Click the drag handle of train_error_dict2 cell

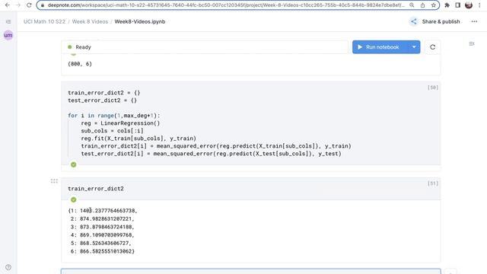[x=54, y=181]
